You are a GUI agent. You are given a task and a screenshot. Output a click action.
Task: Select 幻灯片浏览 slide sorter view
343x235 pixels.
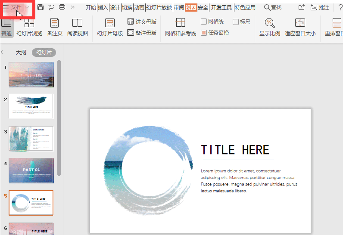point(29,27)
